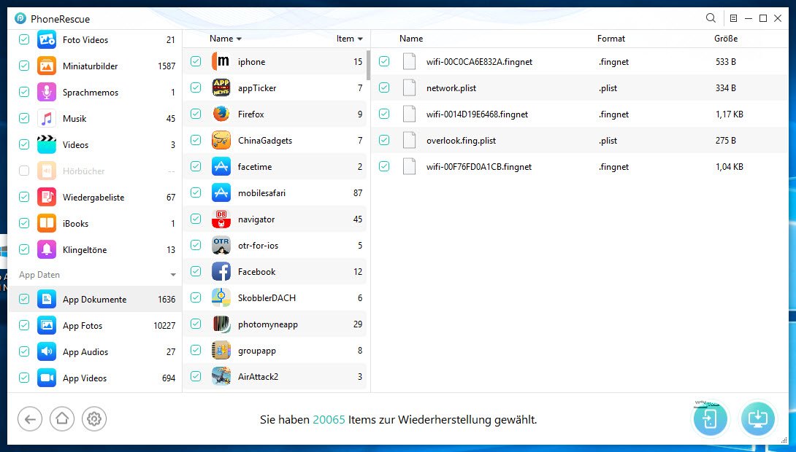796x452 pixels.
Task: Select the groupapp row
Action: (275, 350)
